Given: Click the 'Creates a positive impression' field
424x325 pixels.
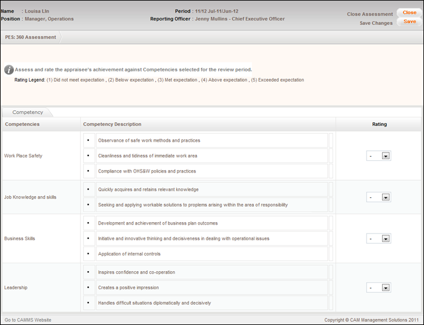Looking at the screenshot, I should click(x=211, y=287).
